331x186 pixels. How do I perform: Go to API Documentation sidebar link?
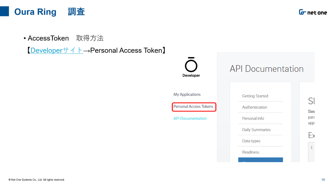point(190,119)
